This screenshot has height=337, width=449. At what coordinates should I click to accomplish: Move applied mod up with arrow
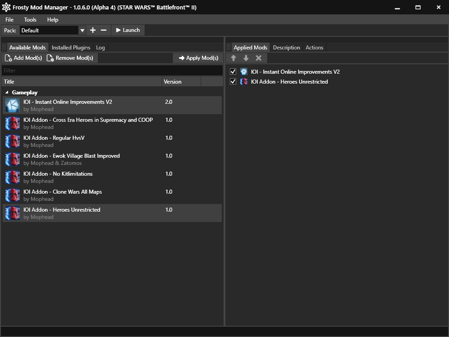tap(233, 58)
